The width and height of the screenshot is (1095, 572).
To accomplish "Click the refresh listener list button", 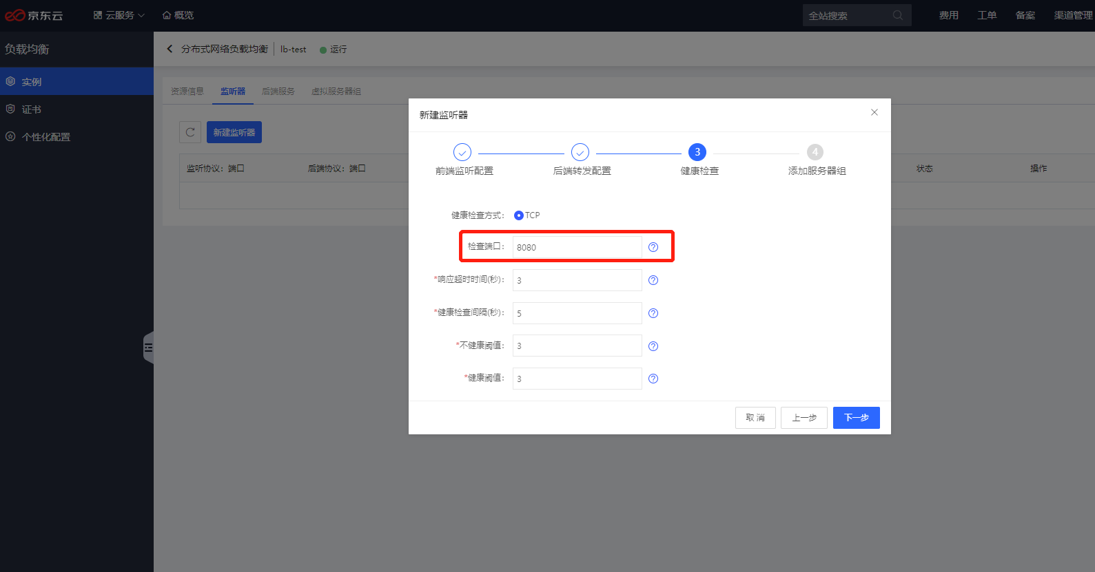I will pos(190,132).
